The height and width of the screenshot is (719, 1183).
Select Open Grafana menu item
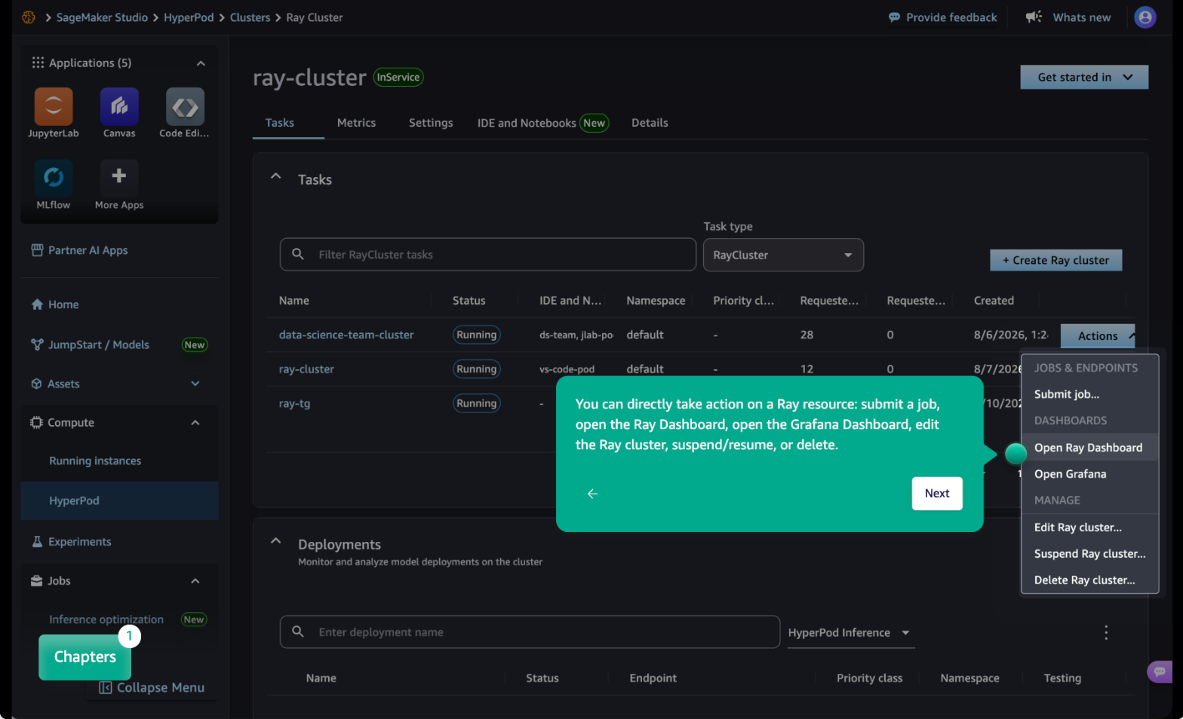coord(1089,474)
